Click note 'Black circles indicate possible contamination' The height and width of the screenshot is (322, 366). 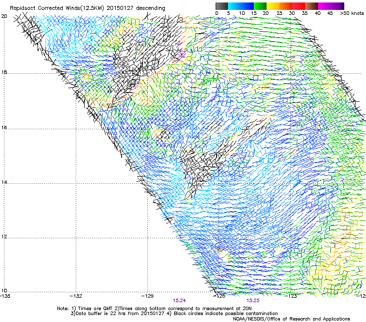[226, 314]
